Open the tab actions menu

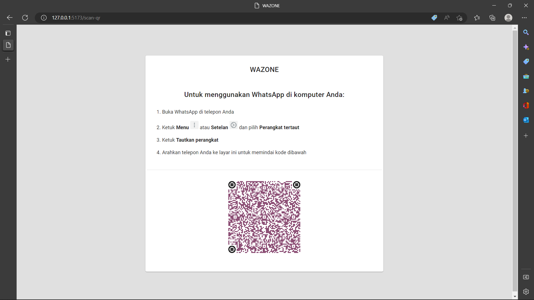tap(8, 33)
